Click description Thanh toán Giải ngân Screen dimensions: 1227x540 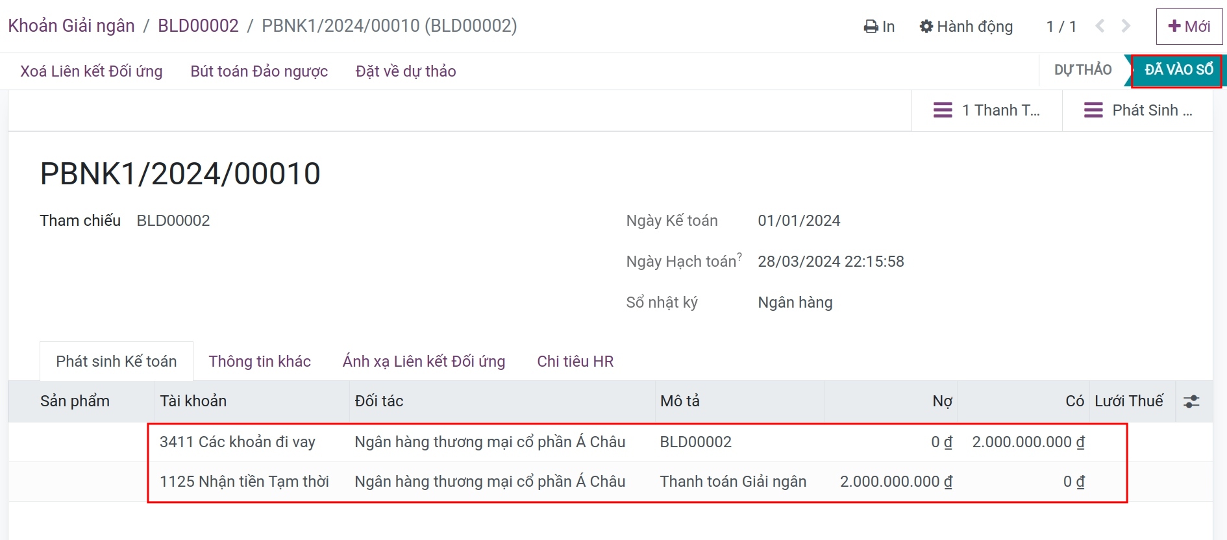[x=733, y=482]
